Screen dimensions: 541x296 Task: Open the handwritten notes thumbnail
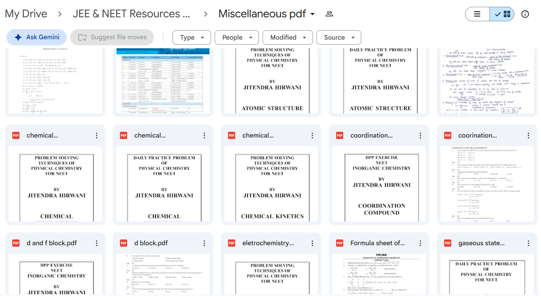point(487,81)
